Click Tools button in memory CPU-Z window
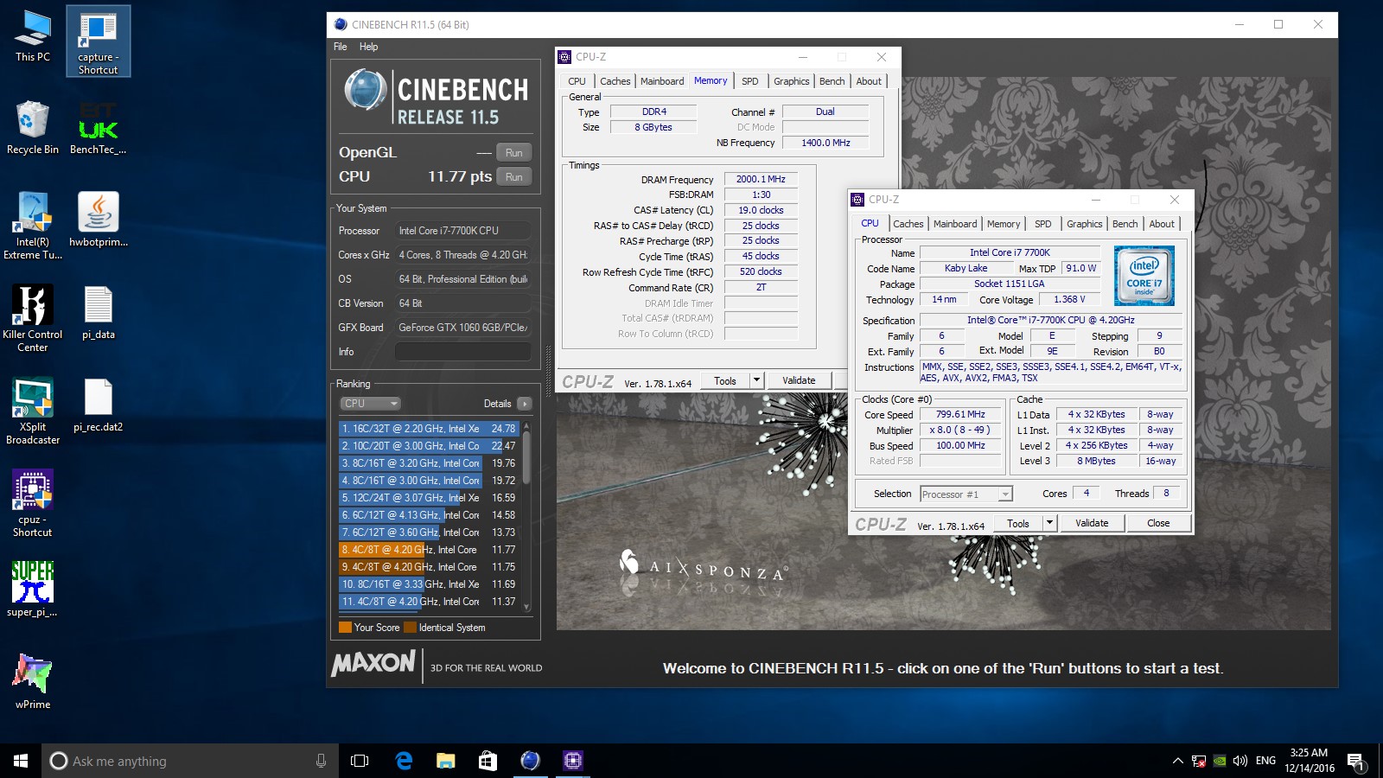This screenshot has height=778, width=1383. click(x=725, y=380)
